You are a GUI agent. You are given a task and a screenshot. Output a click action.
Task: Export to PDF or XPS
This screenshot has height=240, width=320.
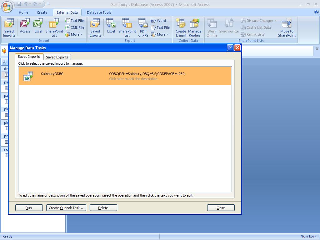point(143,28)
